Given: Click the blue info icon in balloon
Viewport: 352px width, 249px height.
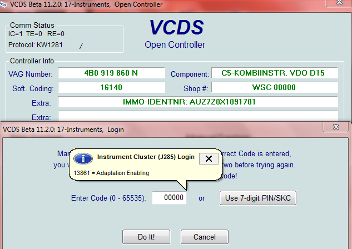Looking at the screenshot, I should (x=83, y=158).
